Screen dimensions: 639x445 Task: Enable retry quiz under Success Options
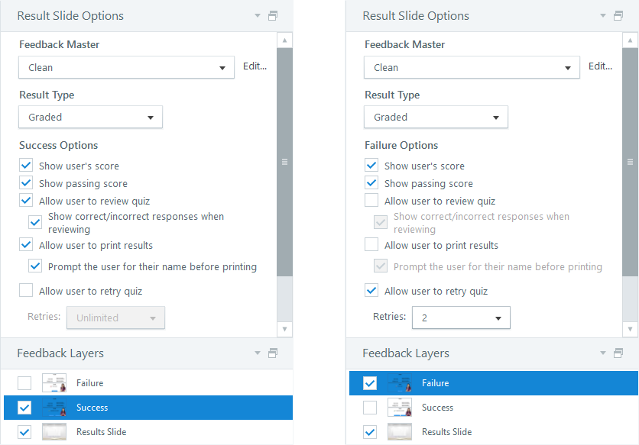point(26,291)
